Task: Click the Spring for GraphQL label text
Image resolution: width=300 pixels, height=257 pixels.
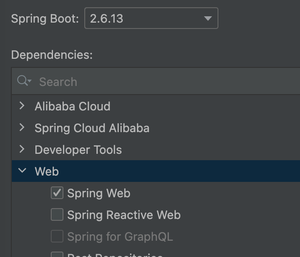Action: [x=120, y=237]
